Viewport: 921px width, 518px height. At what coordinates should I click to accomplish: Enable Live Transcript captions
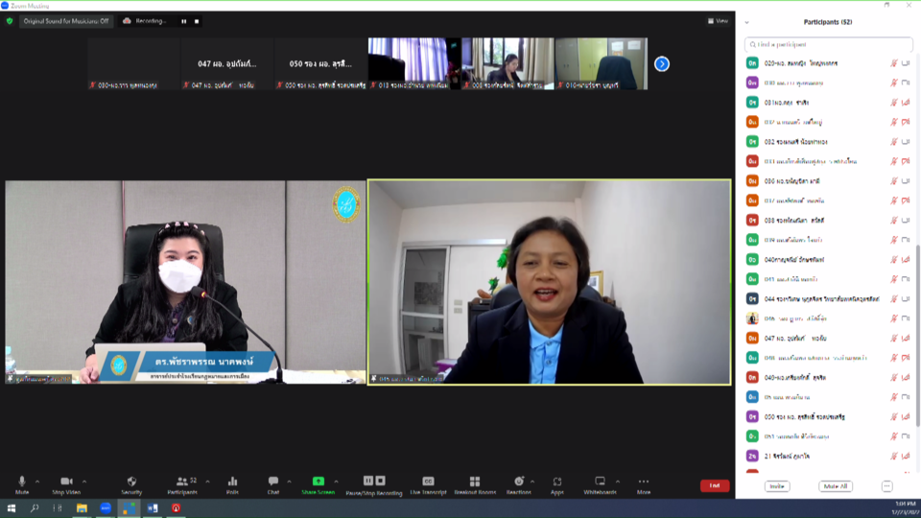pos(428,482)
